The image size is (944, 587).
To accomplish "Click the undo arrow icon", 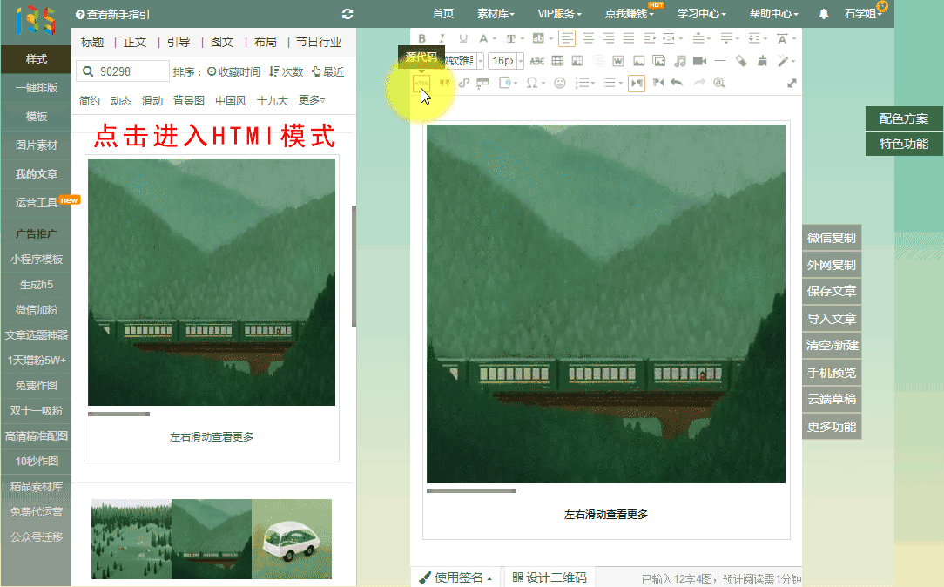I will (x=677, y=83).
